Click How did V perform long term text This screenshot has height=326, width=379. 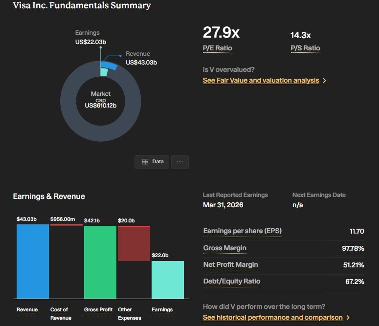click(264, 306)
